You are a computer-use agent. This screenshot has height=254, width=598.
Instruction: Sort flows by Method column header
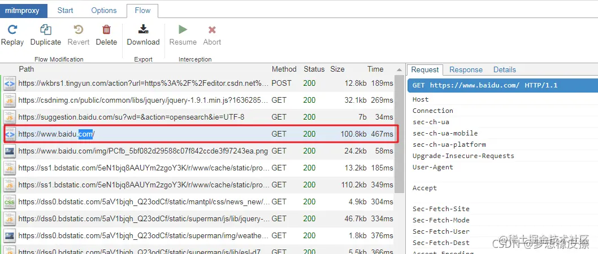pos(284,69)
